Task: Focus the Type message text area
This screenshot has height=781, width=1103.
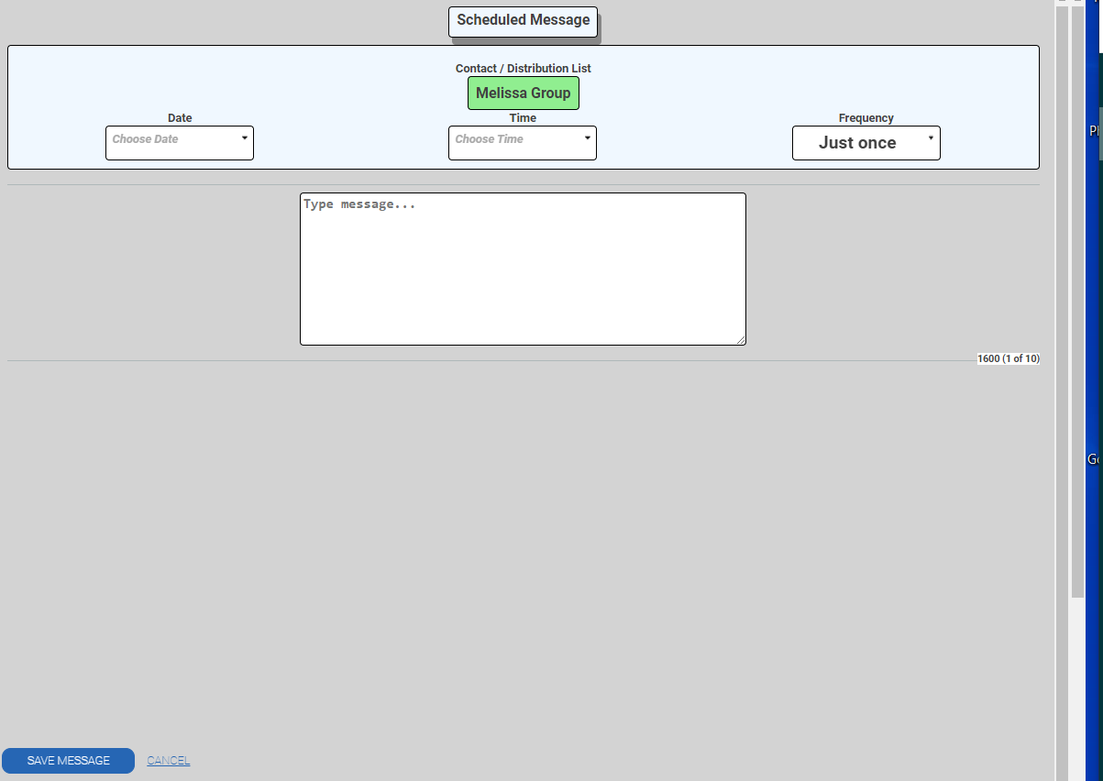Action: [523, 269]
